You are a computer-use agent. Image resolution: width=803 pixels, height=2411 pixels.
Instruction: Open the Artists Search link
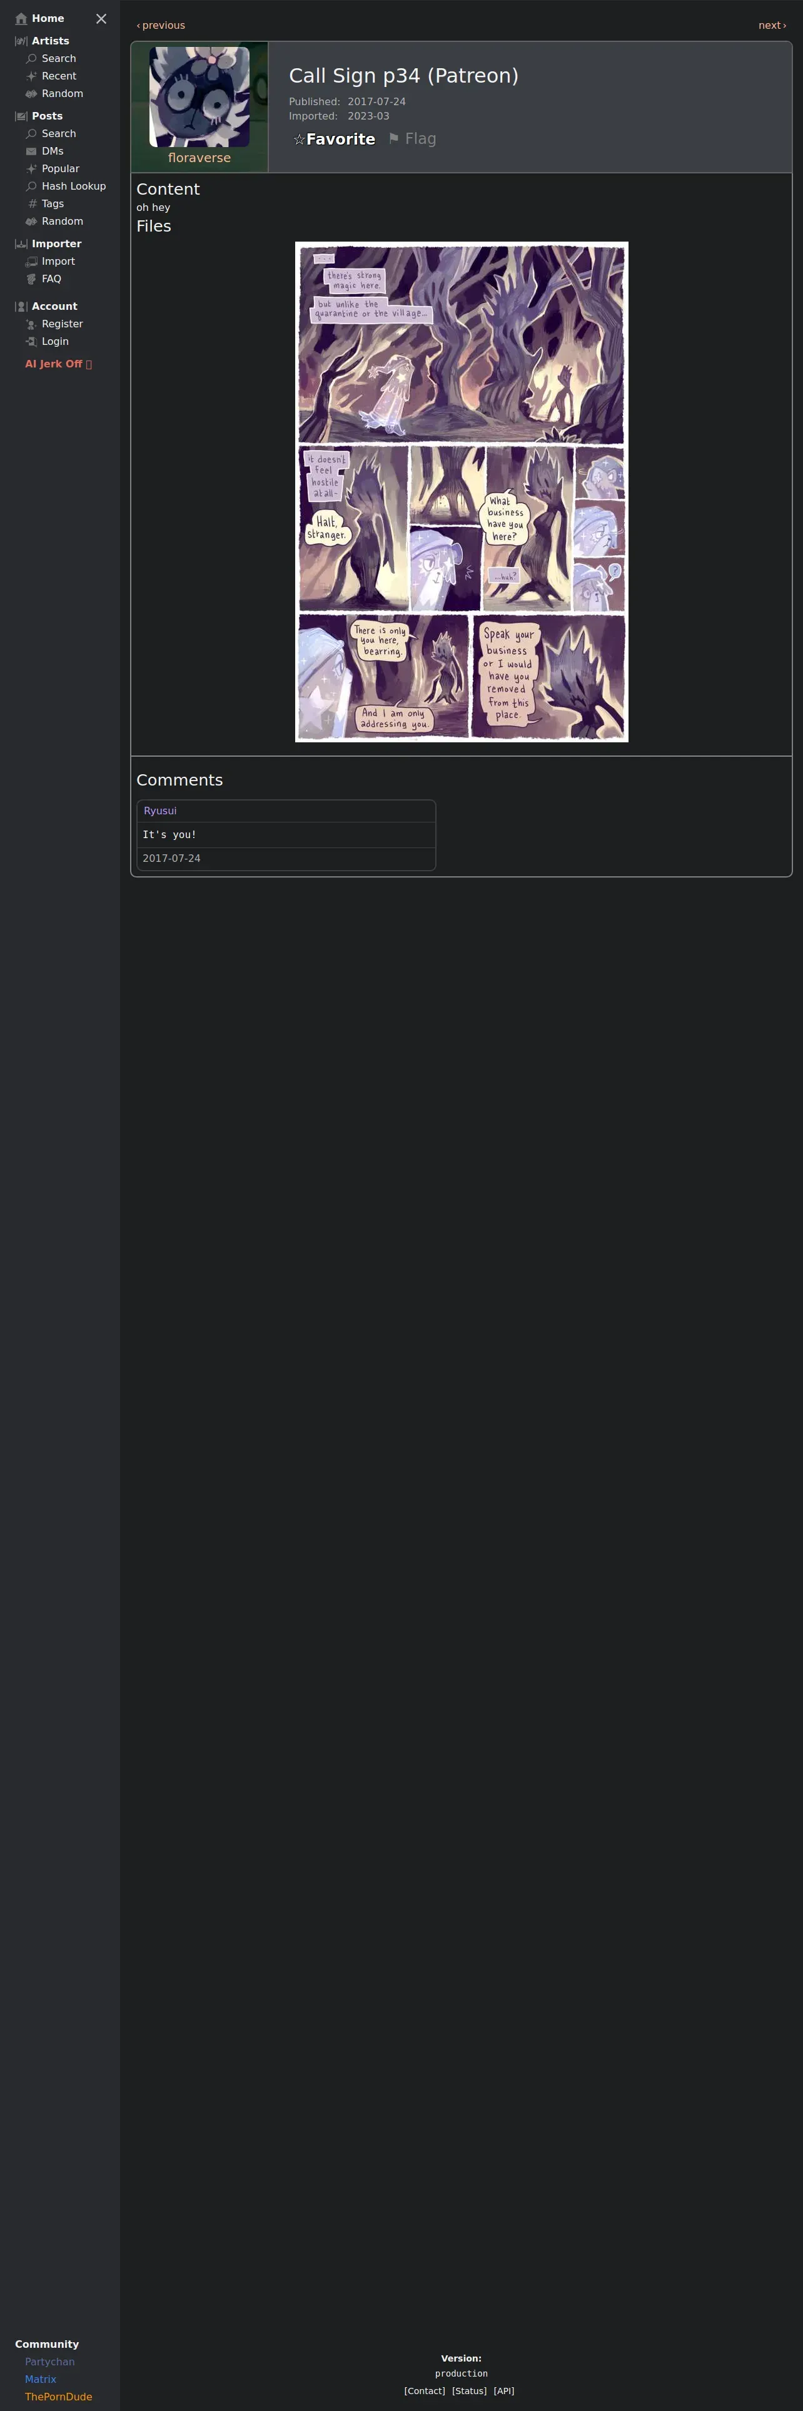click(x=59, y=59)
